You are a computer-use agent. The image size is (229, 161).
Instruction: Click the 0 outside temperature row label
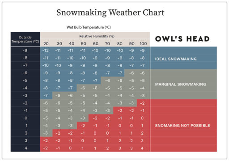26,118
